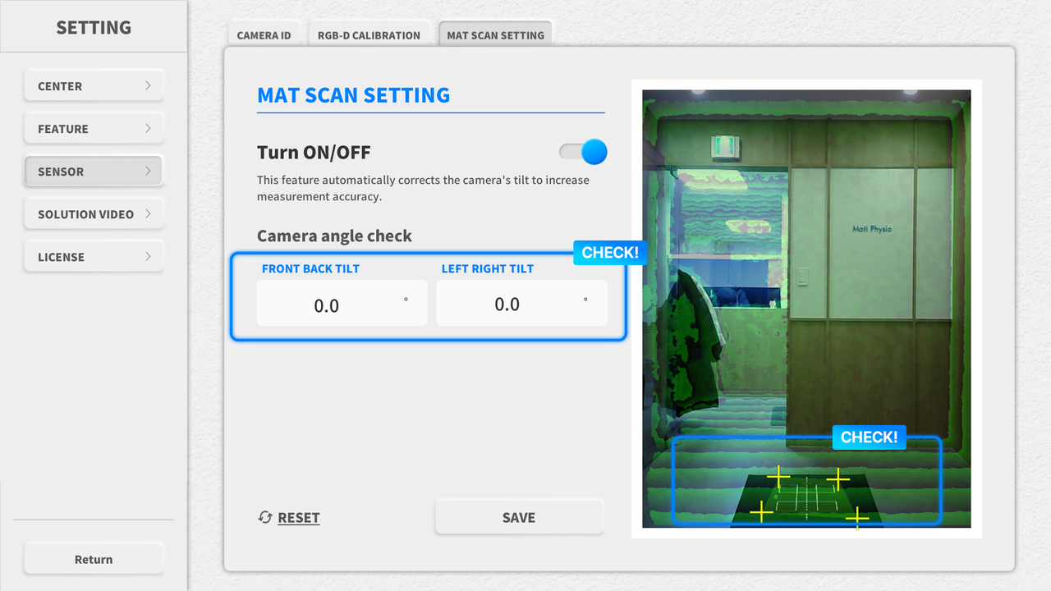
Task: Click the camera depth preview image
Action: [806, 309]
